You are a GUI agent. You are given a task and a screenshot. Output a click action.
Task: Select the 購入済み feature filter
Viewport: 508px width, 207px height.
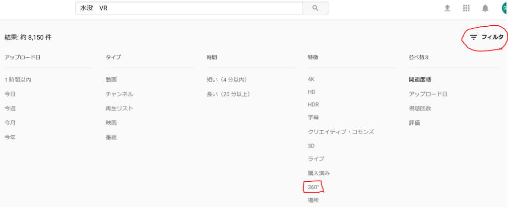(319, 173)
